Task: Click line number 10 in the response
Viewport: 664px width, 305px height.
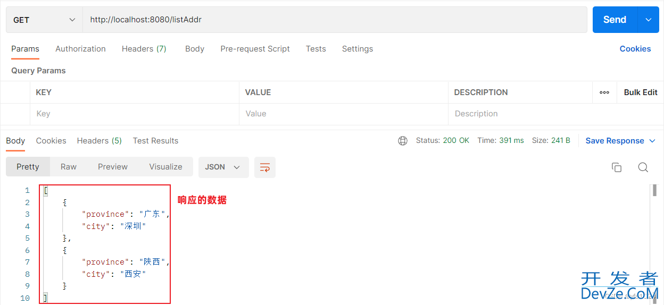Action: point(25,298)
